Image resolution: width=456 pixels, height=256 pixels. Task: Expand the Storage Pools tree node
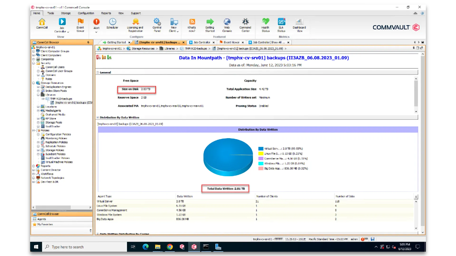tap(38, 123)
